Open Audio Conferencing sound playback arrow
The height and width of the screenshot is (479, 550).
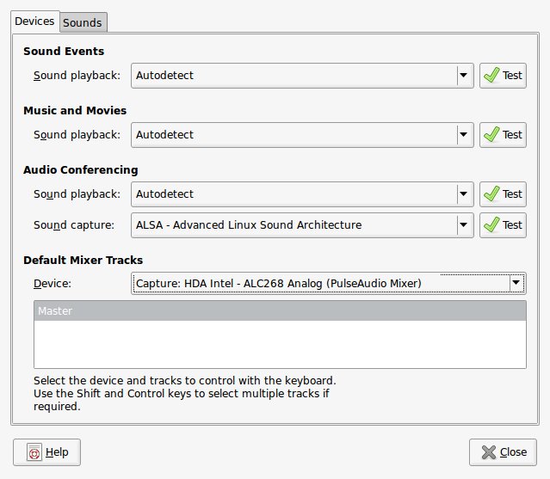[463, 193]
